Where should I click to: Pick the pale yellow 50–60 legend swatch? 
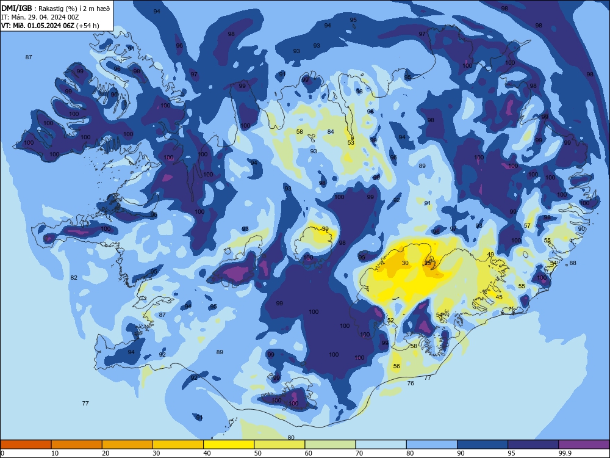pos(279,445)
